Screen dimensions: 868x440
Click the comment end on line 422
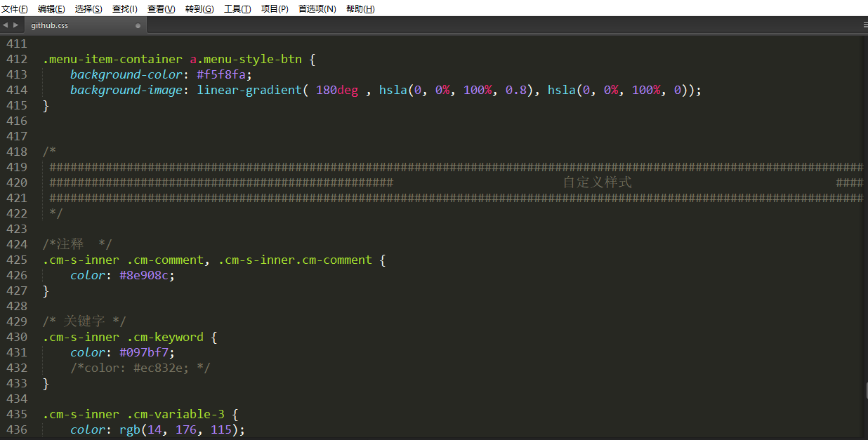[x=56, y=213]
